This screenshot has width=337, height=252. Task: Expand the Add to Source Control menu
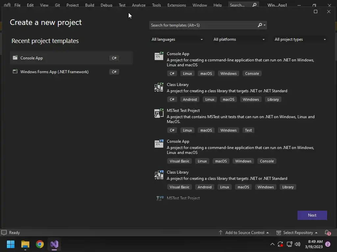tap(268, 233)
